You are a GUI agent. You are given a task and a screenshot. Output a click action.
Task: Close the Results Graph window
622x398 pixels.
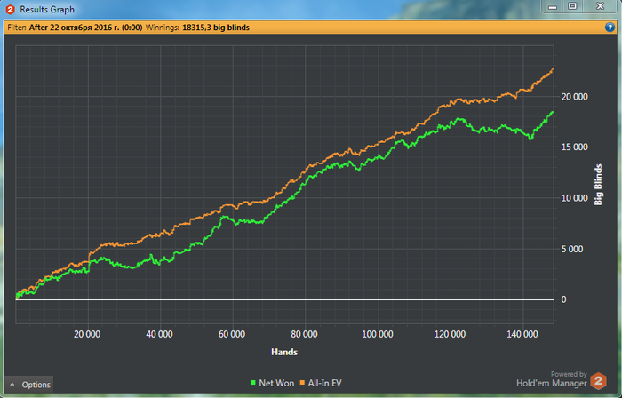click(x=600, y=6)
